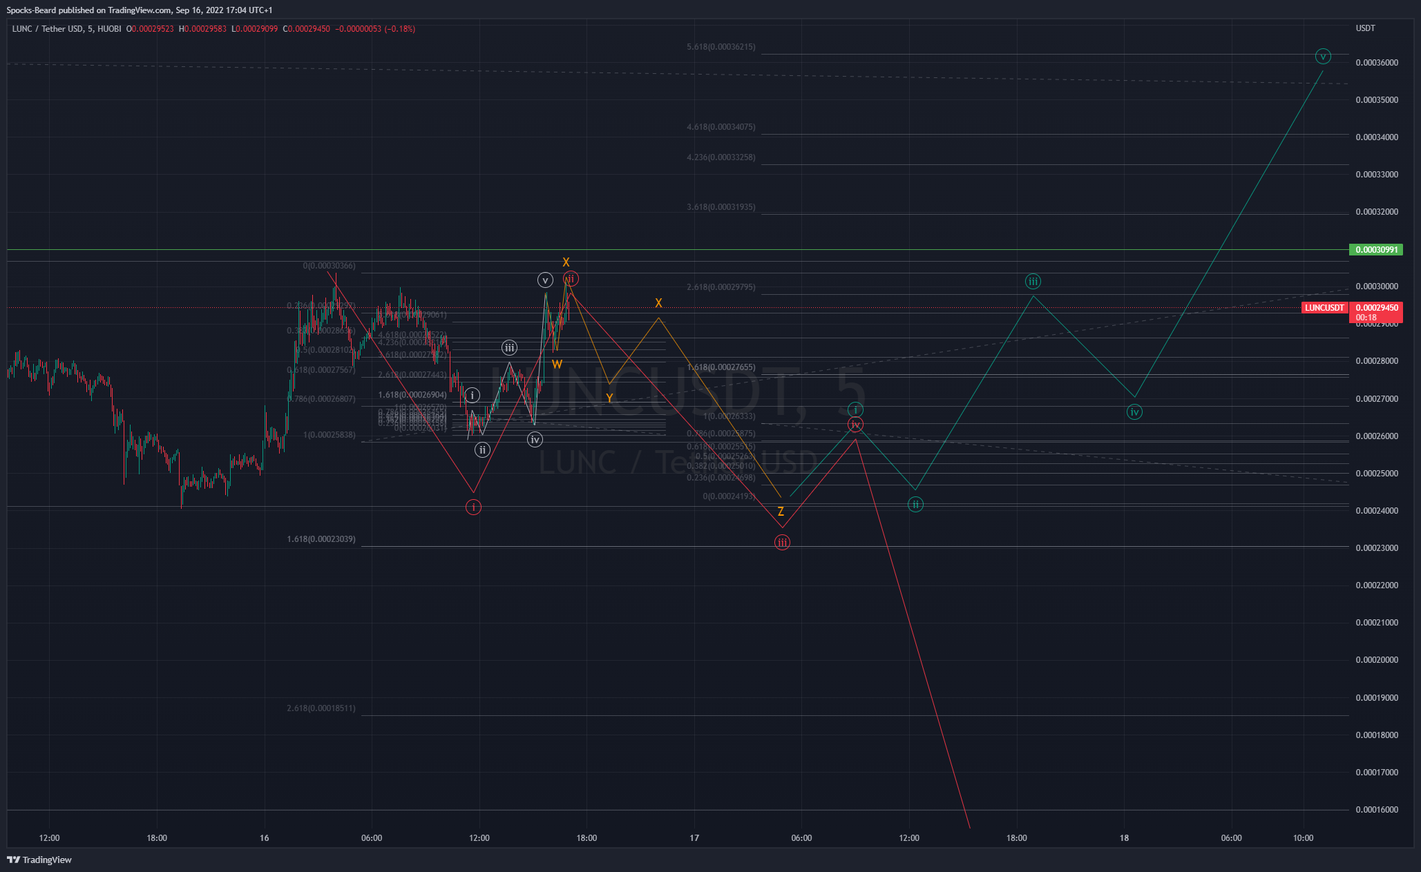Click the 0.00020000 price axis label
This screenshot has height=872, width=1421.
coord(1377,660)
